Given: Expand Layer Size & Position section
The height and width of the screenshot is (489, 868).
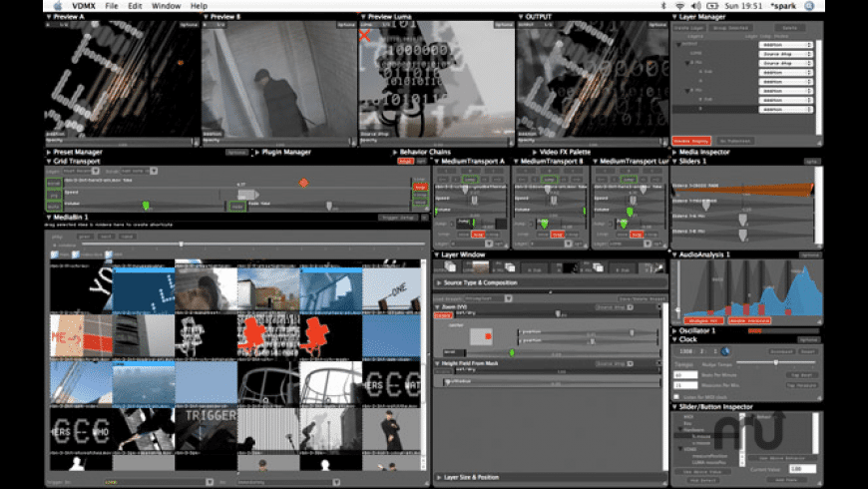Looking at the screenshot, I should 439,477.
